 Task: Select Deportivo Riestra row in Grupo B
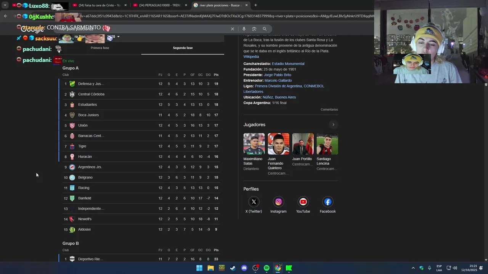click(x=141, y=259)
